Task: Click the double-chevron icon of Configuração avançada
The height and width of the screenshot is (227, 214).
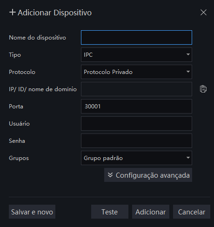Action: [x=110, y=175]
